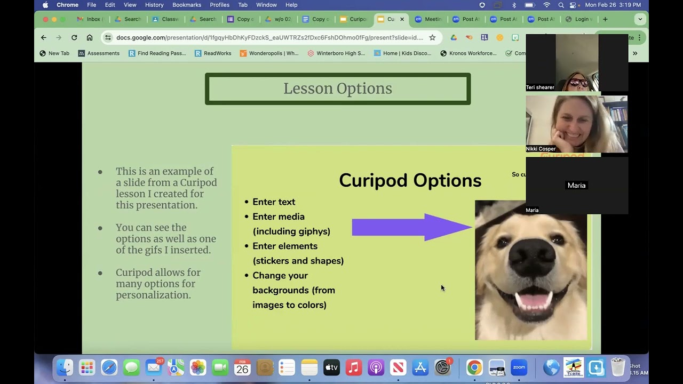Click the address bar URL field
Image resolution: width=683 pixels, height=384 pixels.
pyautogui.click(x=269, y=37)
